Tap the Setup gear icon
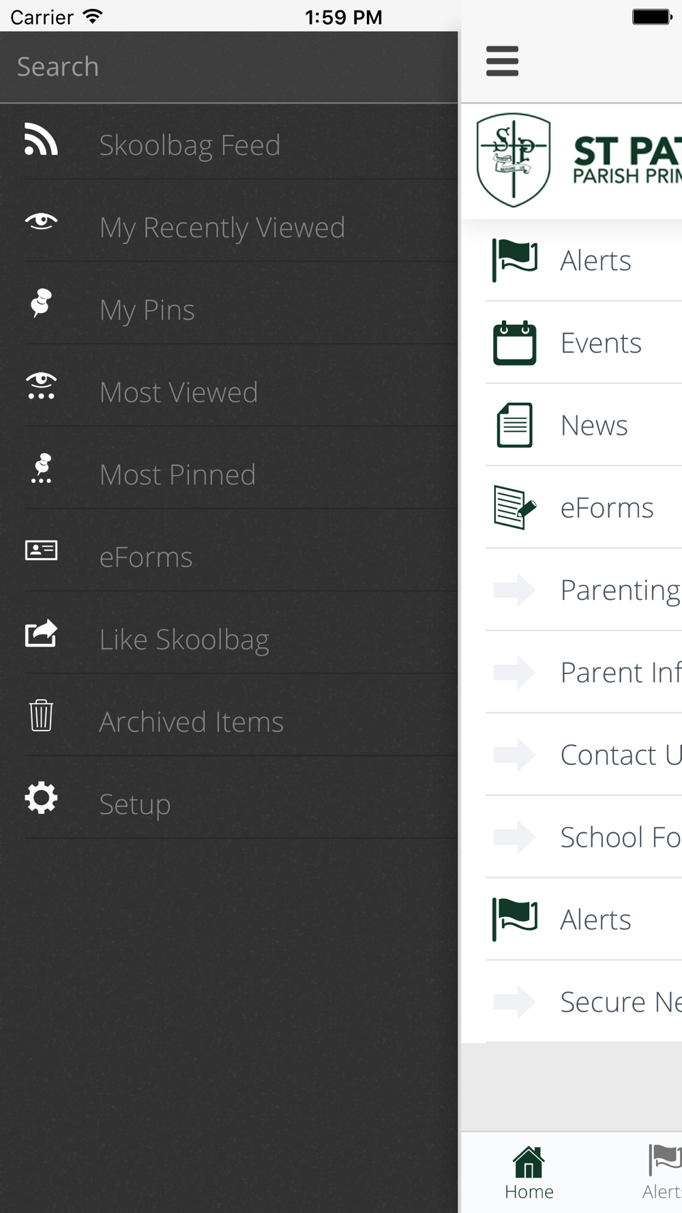This screenshot has width=682, height=1213. (x=41, y=798)
